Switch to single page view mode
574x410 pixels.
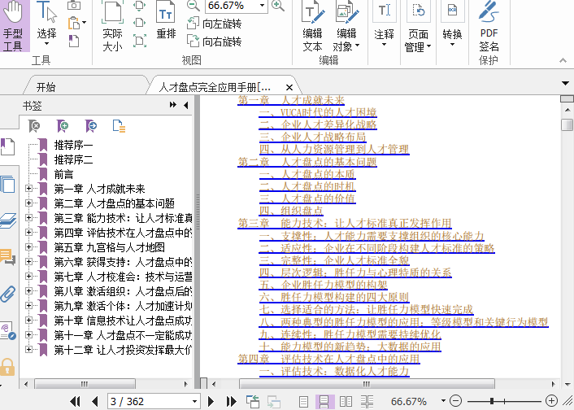click(x=303, y=402)
